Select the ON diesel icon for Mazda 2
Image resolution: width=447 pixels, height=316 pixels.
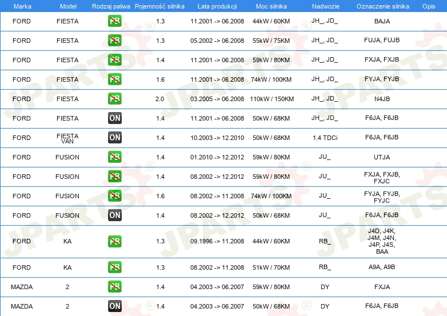click(114, 306)
